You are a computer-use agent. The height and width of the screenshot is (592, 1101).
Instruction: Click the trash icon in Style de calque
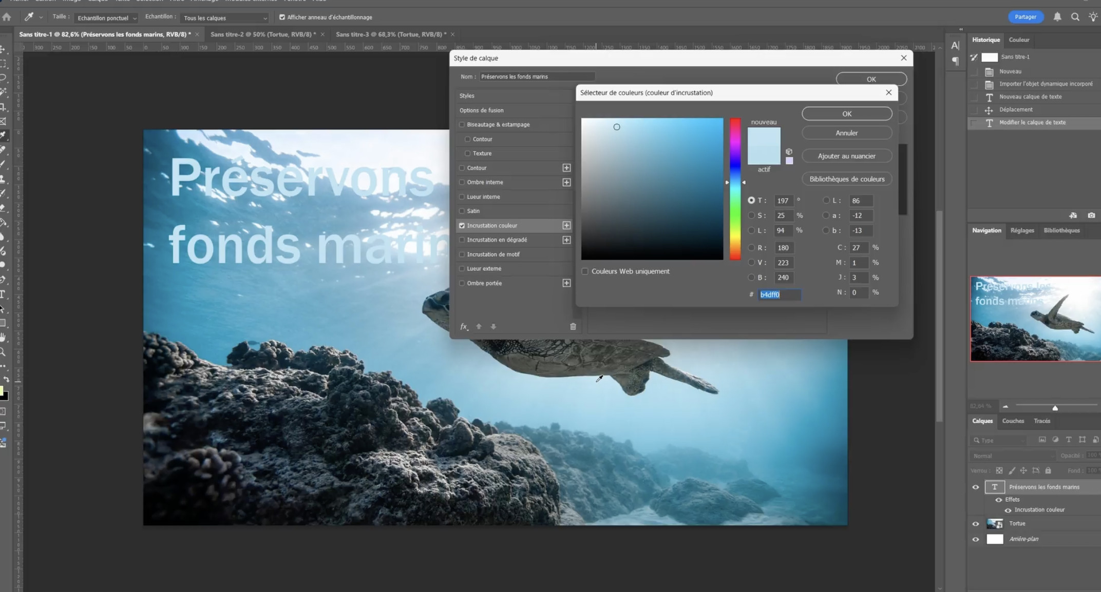pos(573,326)
